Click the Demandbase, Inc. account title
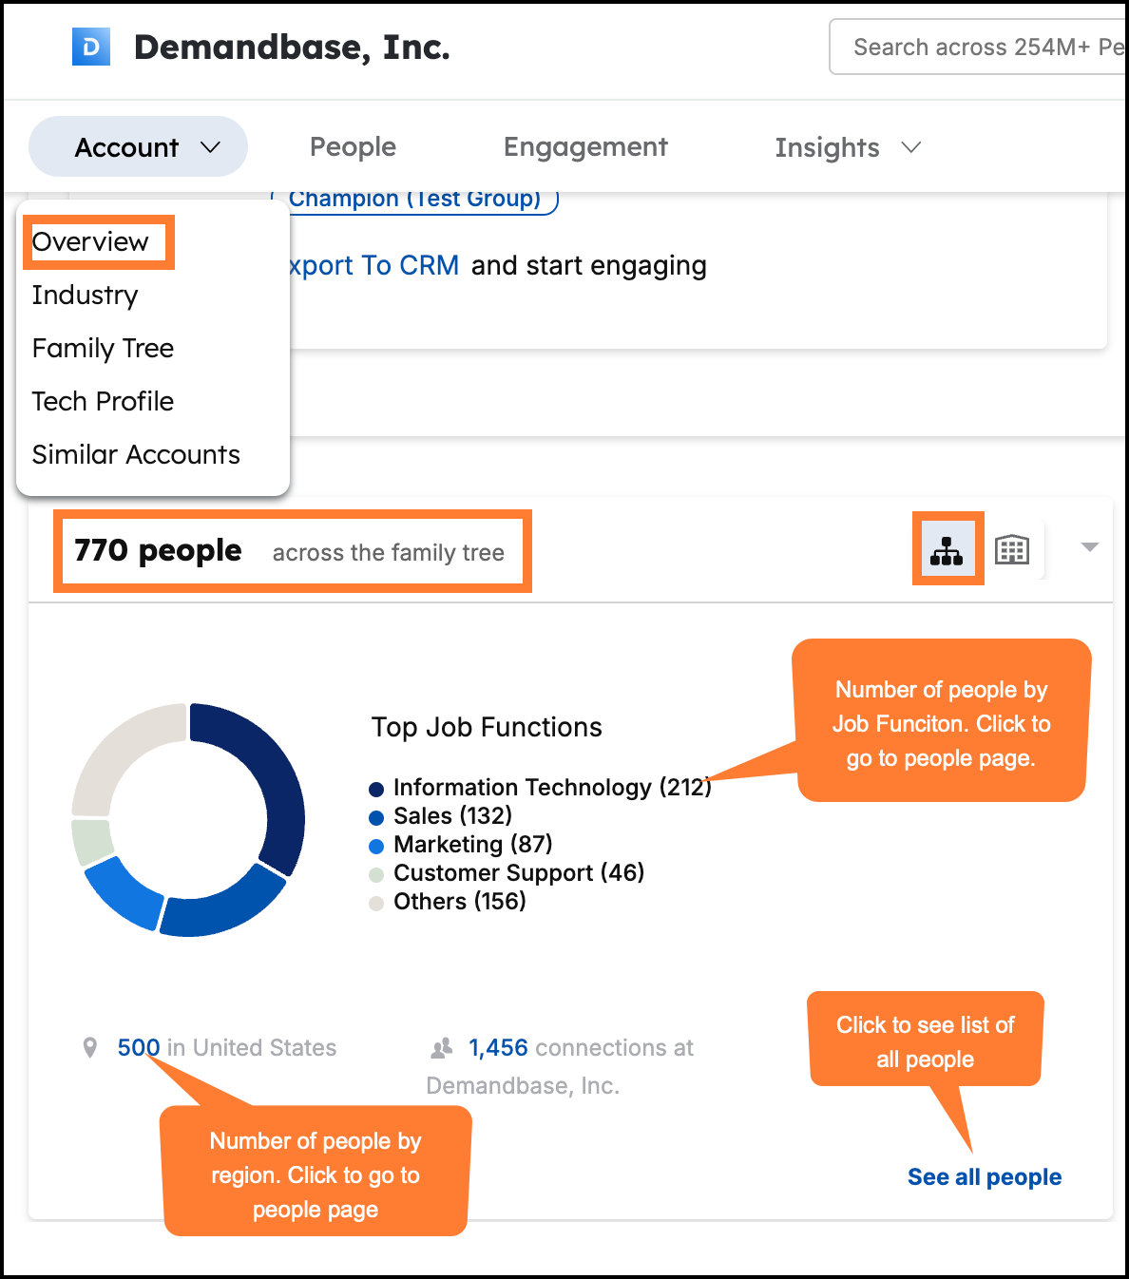 pos(292,47)
